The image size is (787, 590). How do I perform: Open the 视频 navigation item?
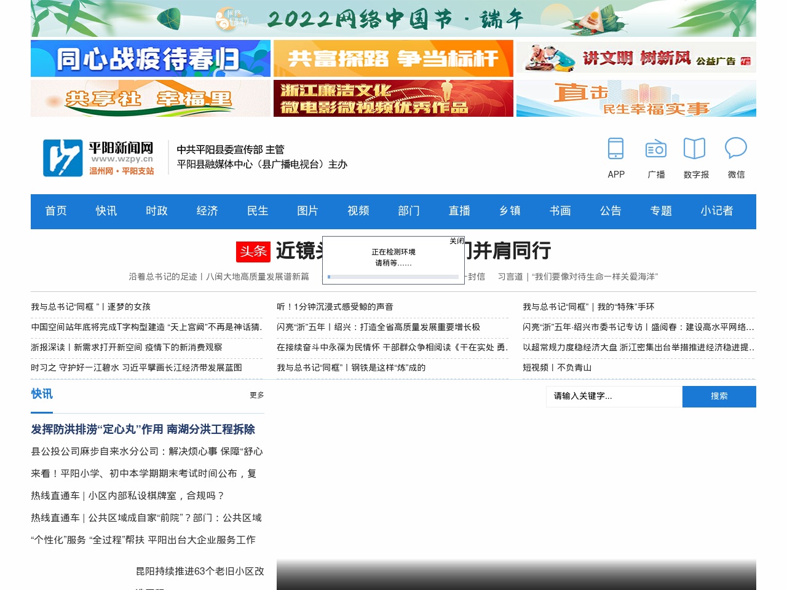click(x=358, y=211)
